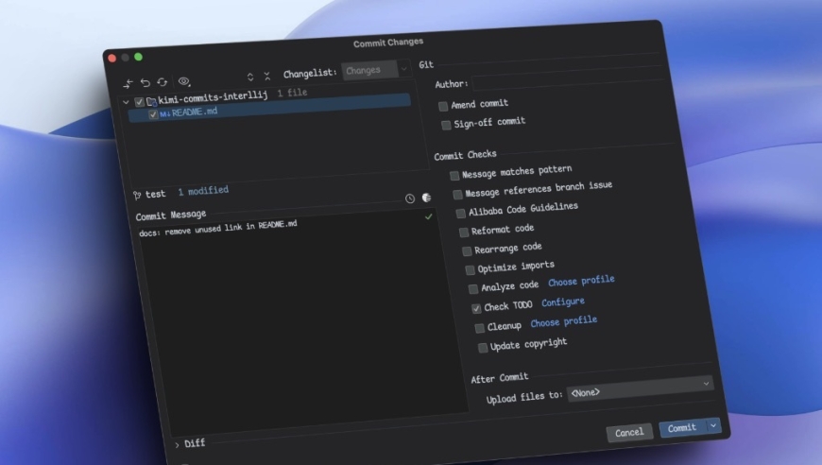The width and height of the screenshot is (822, 465).
Task: Enable the Optimize imports checkbox
Action: pyautogui.click(x=471, y=270)
